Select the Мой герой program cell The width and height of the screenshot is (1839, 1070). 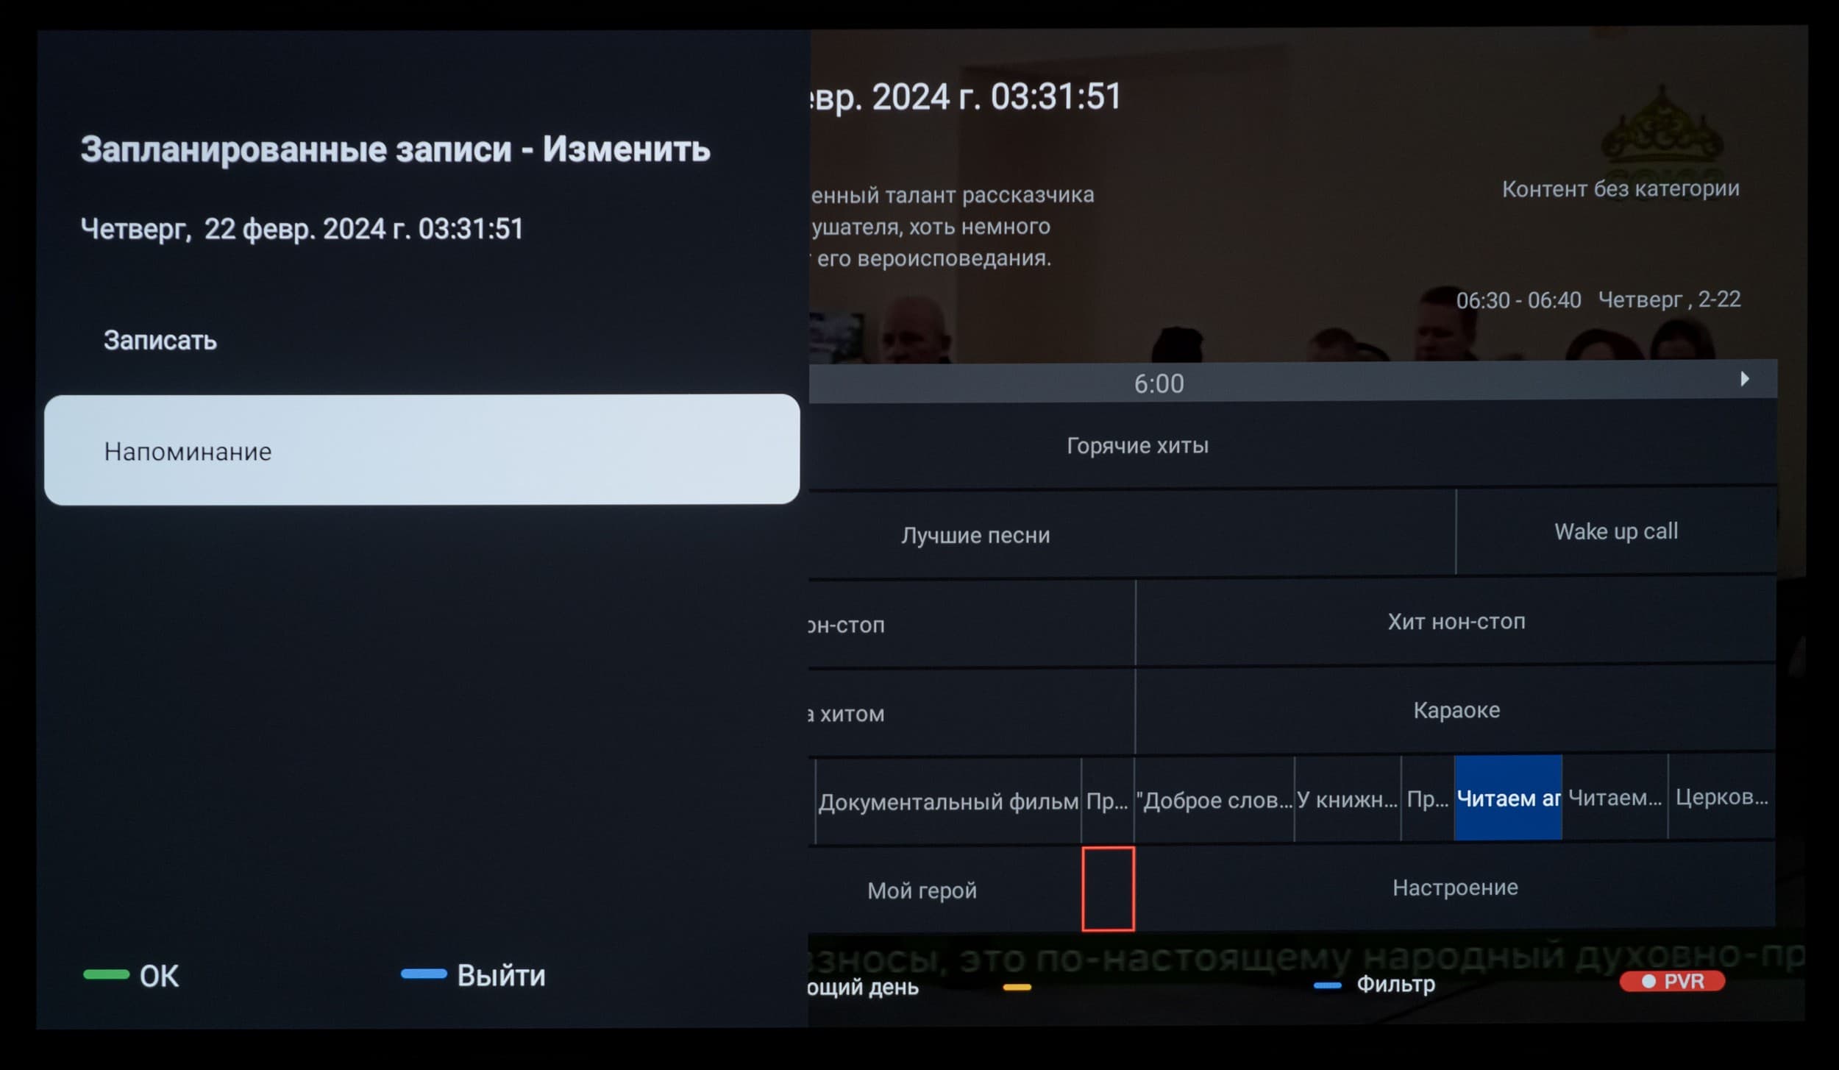click(x=922, y=890)
